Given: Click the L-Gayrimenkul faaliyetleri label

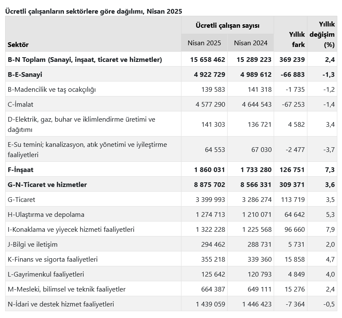Looking at the screenshot, I should [x=46, y=274].
